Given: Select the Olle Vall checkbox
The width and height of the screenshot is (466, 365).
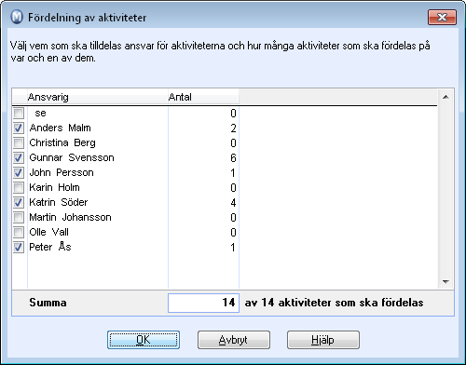Looking at the screenshot, I should [x=19, y=232].
